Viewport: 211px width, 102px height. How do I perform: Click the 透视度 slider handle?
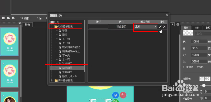click(x=204, y=85)
